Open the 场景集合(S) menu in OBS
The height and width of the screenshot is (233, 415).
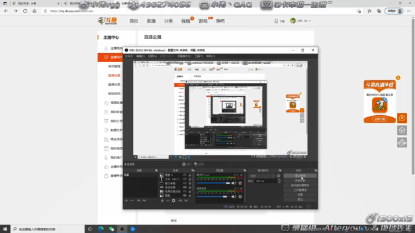184,56
